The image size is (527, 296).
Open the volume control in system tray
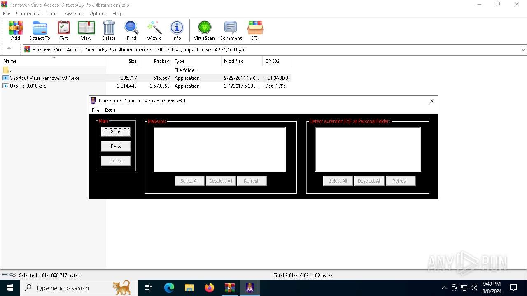pyautogui.click(x=474, y=288)
